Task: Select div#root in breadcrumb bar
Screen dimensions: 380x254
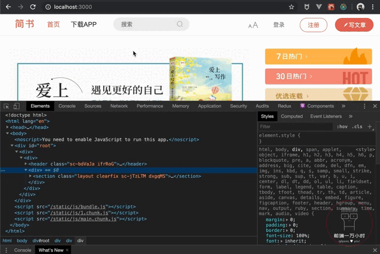Action: coord(41,241)
